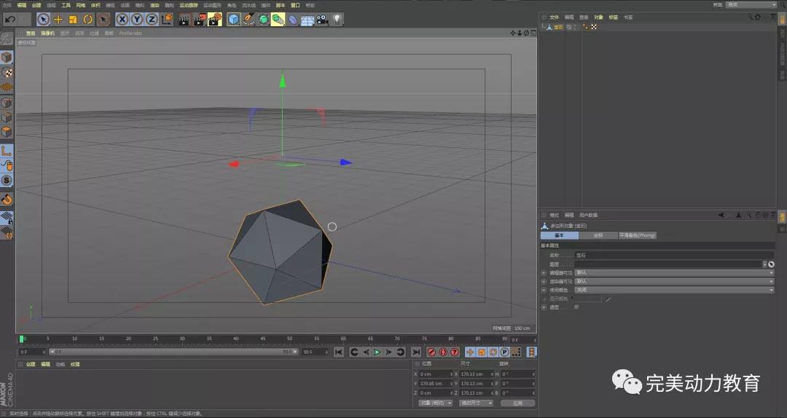Image resolution: width=787 pixels, height=418 pixels.
Task: Switch to the 坐标 tab in attributes
Action: (x=598, y=235)
